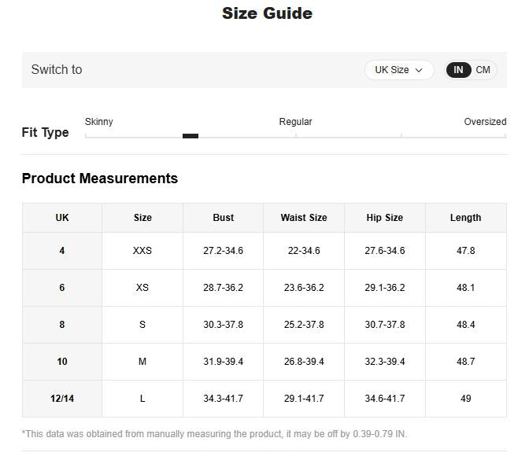Click the Hip Size column header
This screenshot has height=460, width=529.
click(385, 218)
